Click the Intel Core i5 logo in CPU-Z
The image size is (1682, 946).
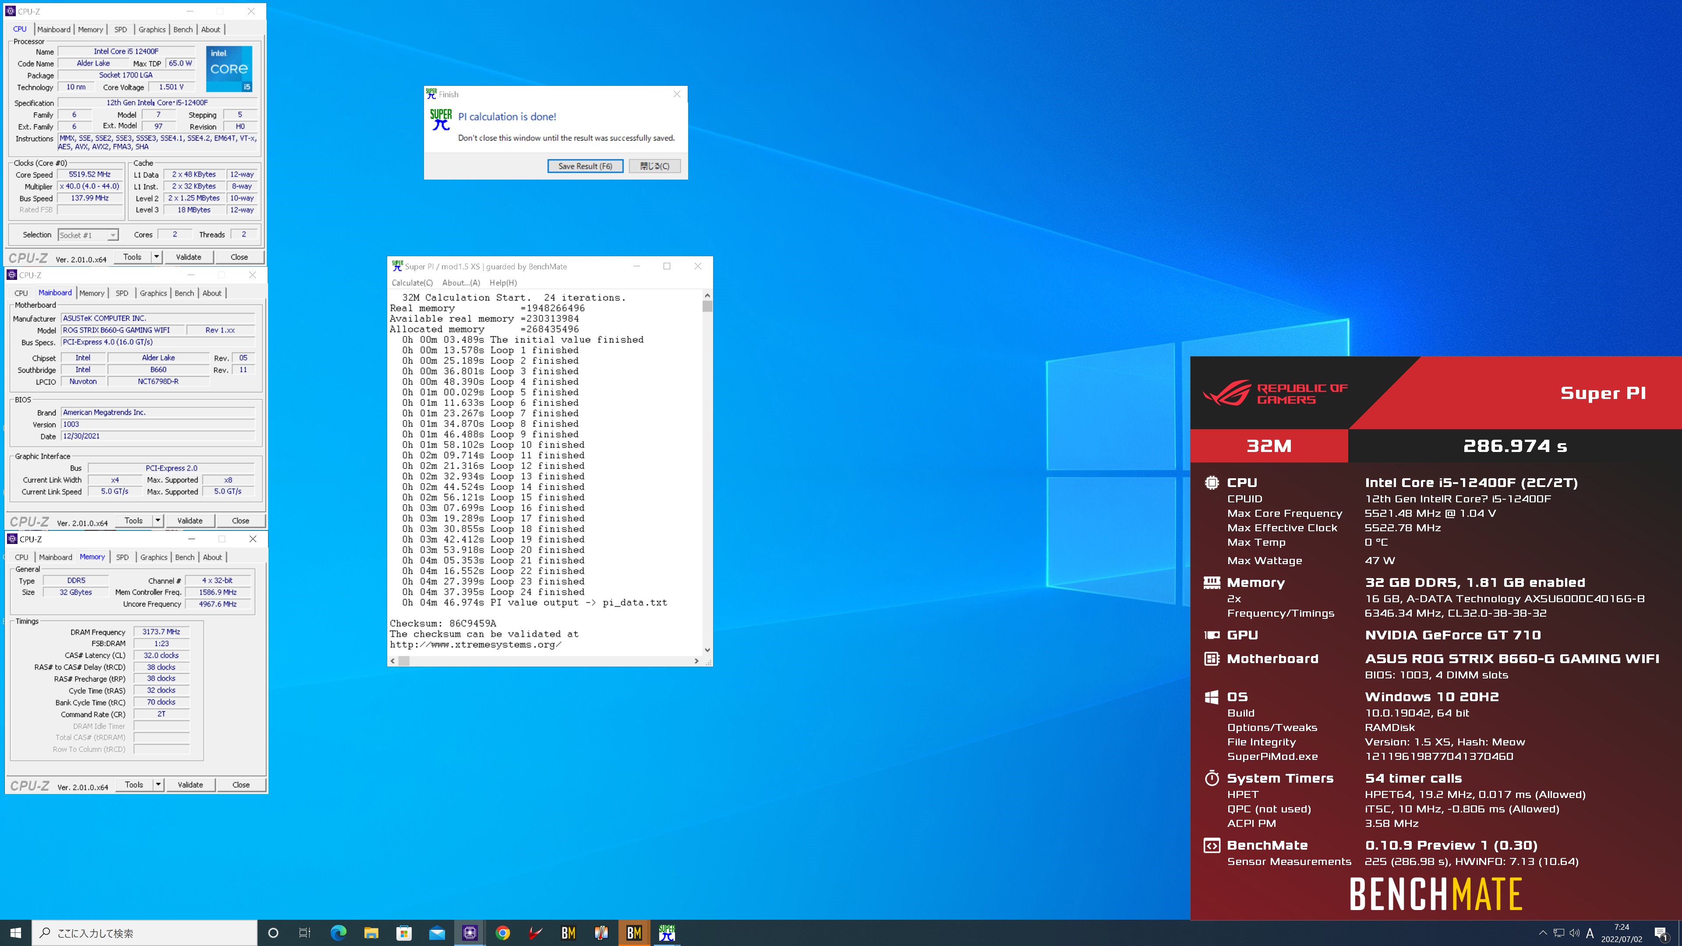point(229,69)
